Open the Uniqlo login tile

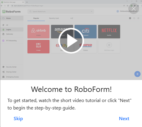(x=38, y=47)
